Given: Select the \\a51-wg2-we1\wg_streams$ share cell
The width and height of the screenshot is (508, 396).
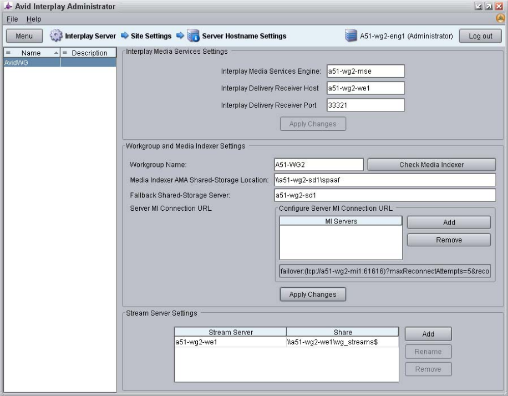Looking at the screenshot, I should [342, 342].
